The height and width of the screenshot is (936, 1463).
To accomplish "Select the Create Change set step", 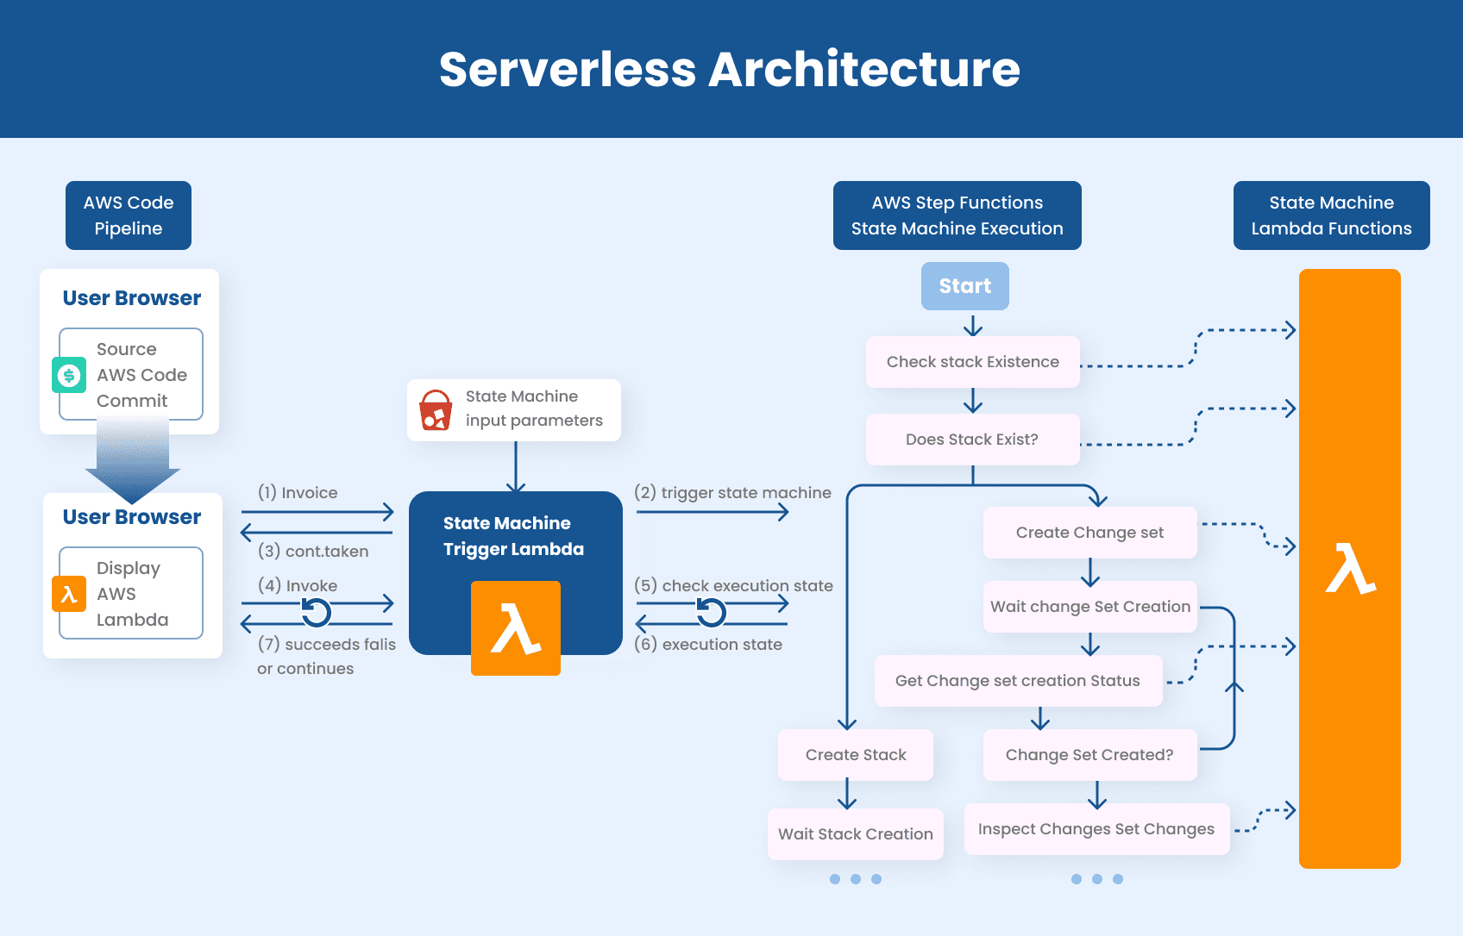I will point(1089,533).
